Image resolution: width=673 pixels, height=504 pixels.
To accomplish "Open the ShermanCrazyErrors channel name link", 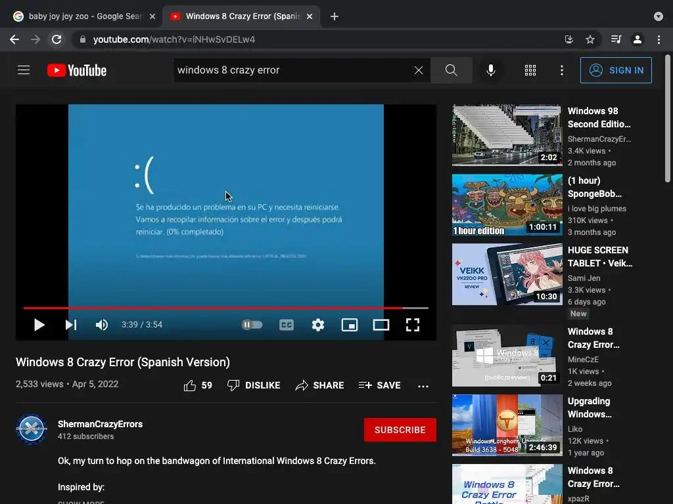I will tap(100, 424).
